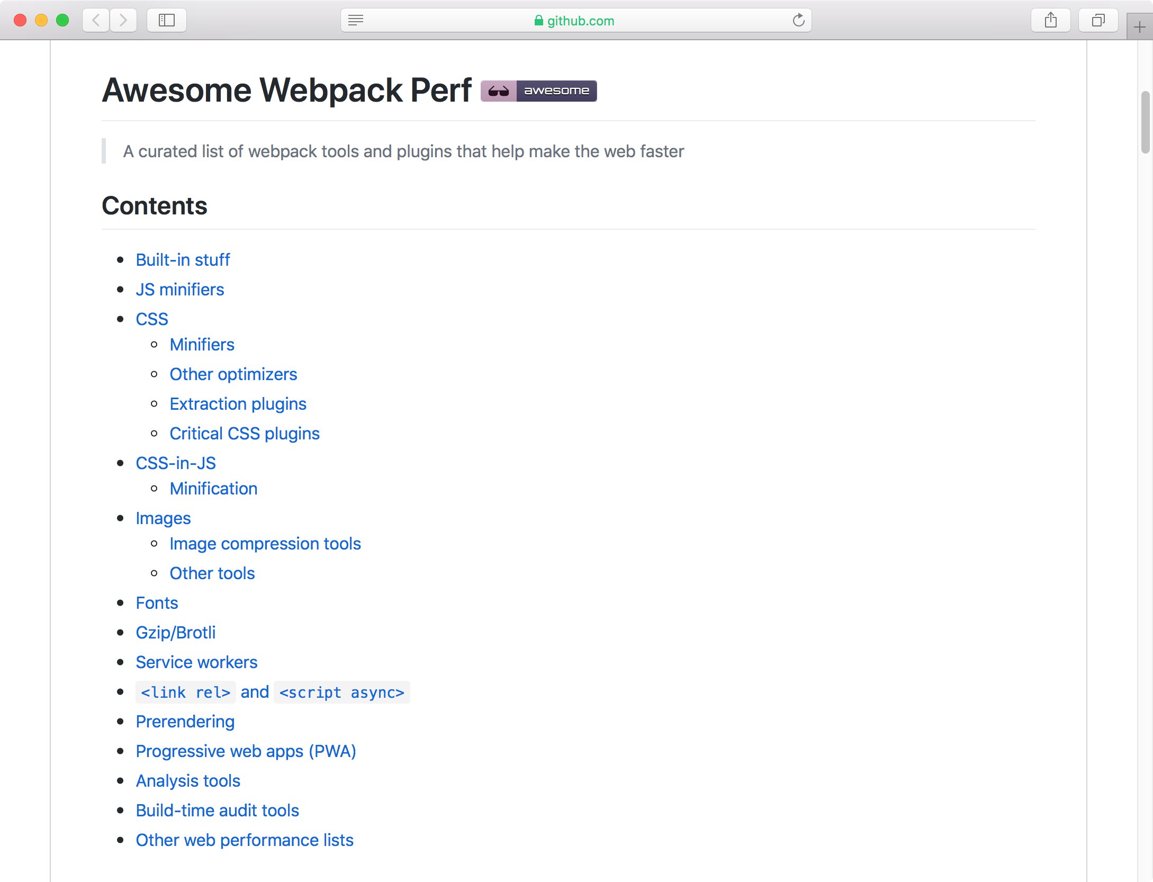Reload the page with the refresh icon

798,20
